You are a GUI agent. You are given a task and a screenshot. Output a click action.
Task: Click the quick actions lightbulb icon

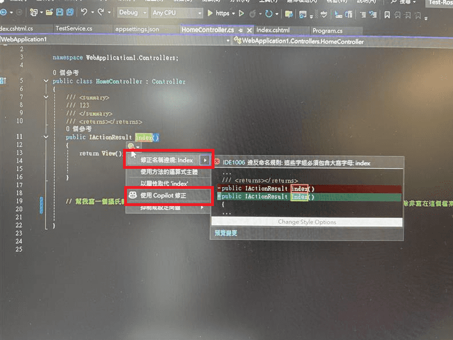pyautogui.click(x=131, y=146)
